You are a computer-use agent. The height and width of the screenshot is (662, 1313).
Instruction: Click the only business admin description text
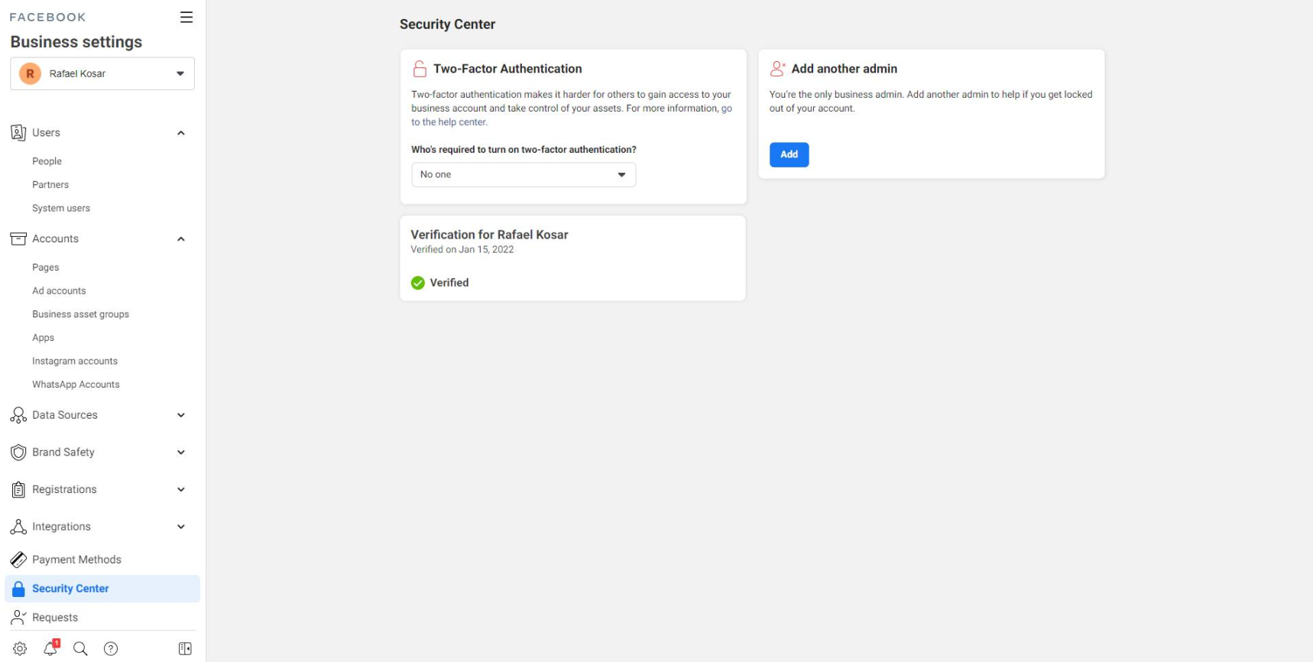(931, 102)
